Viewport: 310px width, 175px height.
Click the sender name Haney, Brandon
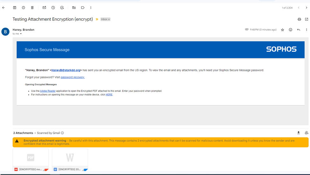(23, 30)
